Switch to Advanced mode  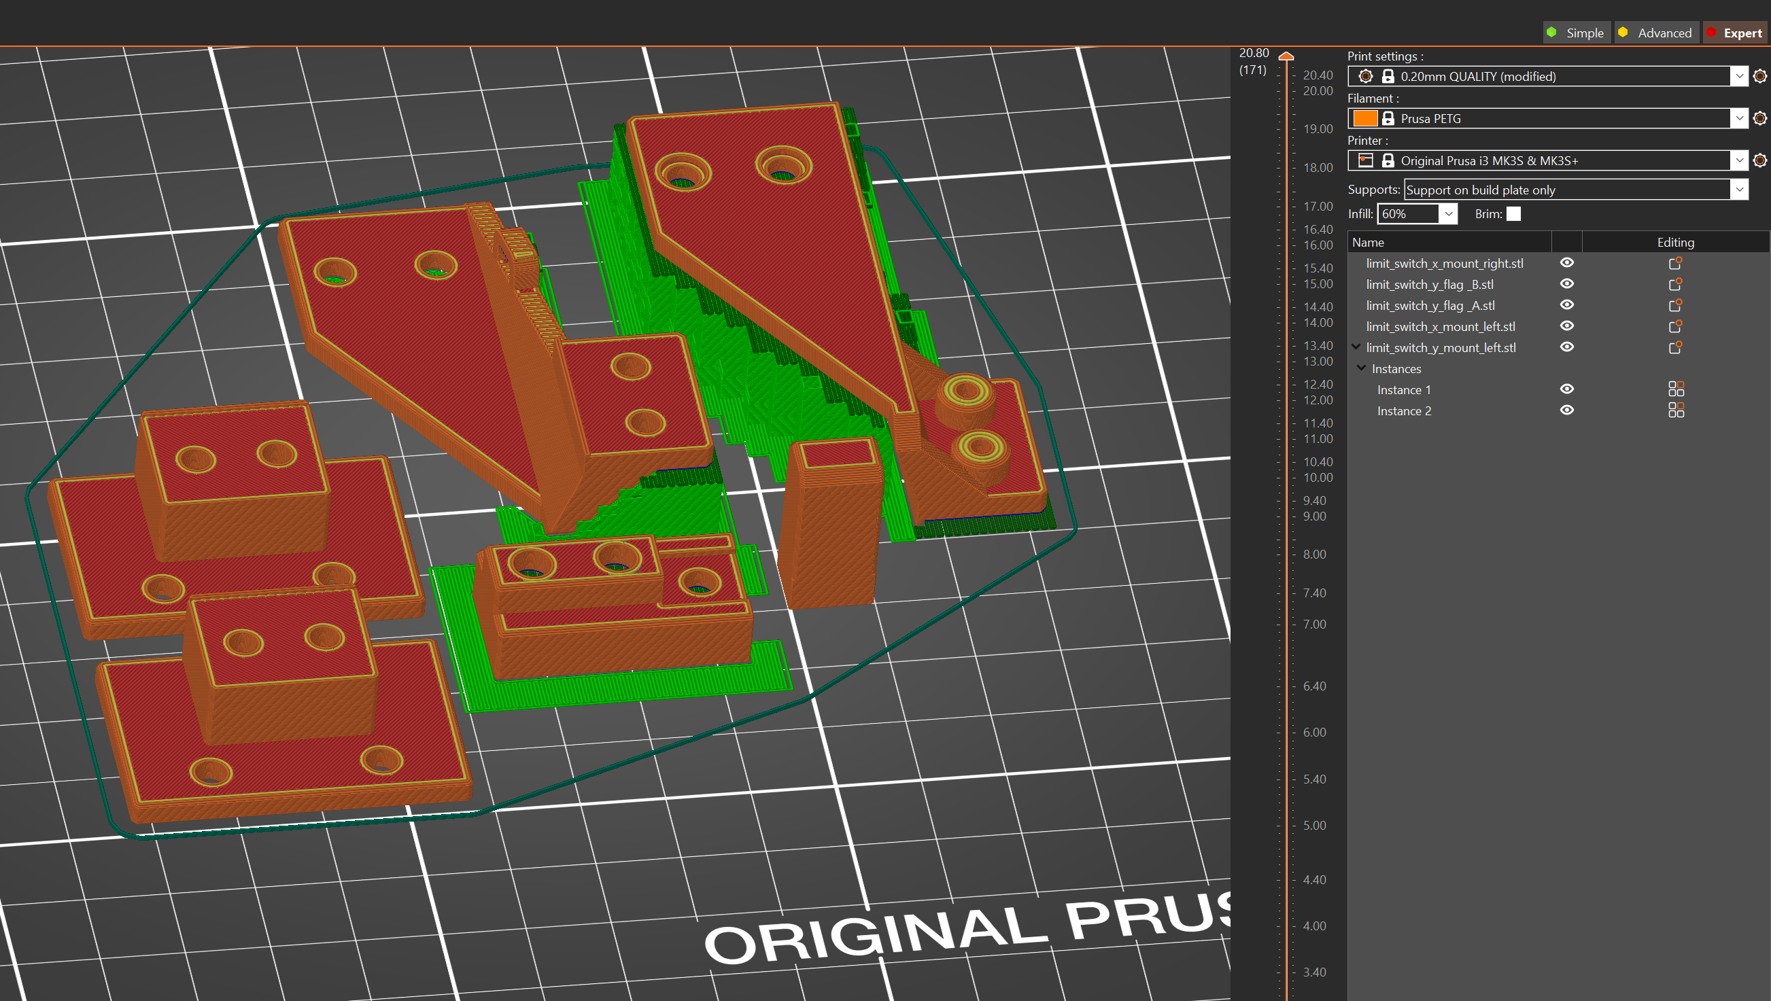tap(1655, 33)
